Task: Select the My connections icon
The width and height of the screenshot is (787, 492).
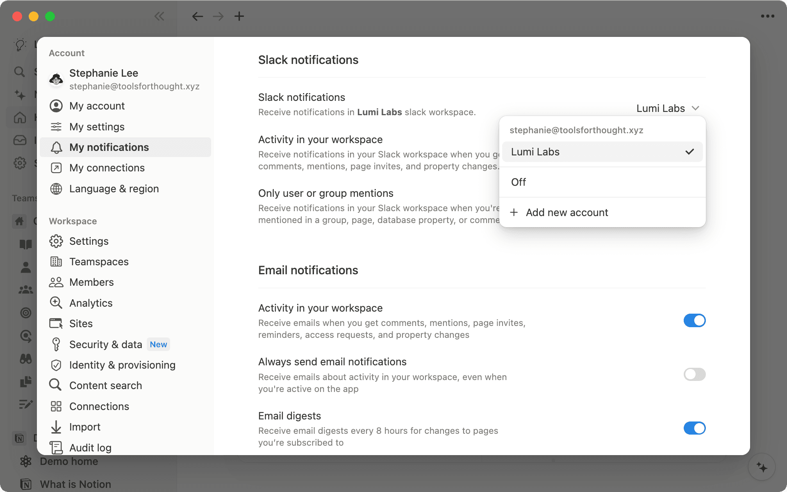Action: pyautogui.click(x=57, y=168)
